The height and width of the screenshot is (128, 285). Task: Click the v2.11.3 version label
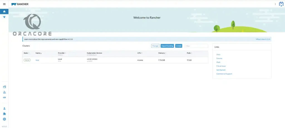click(x=4, y=126)
